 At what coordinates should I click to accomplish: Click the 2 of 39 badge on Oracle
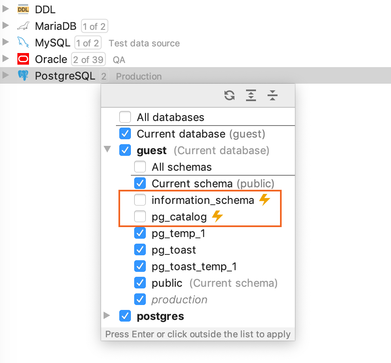point(88,59)
